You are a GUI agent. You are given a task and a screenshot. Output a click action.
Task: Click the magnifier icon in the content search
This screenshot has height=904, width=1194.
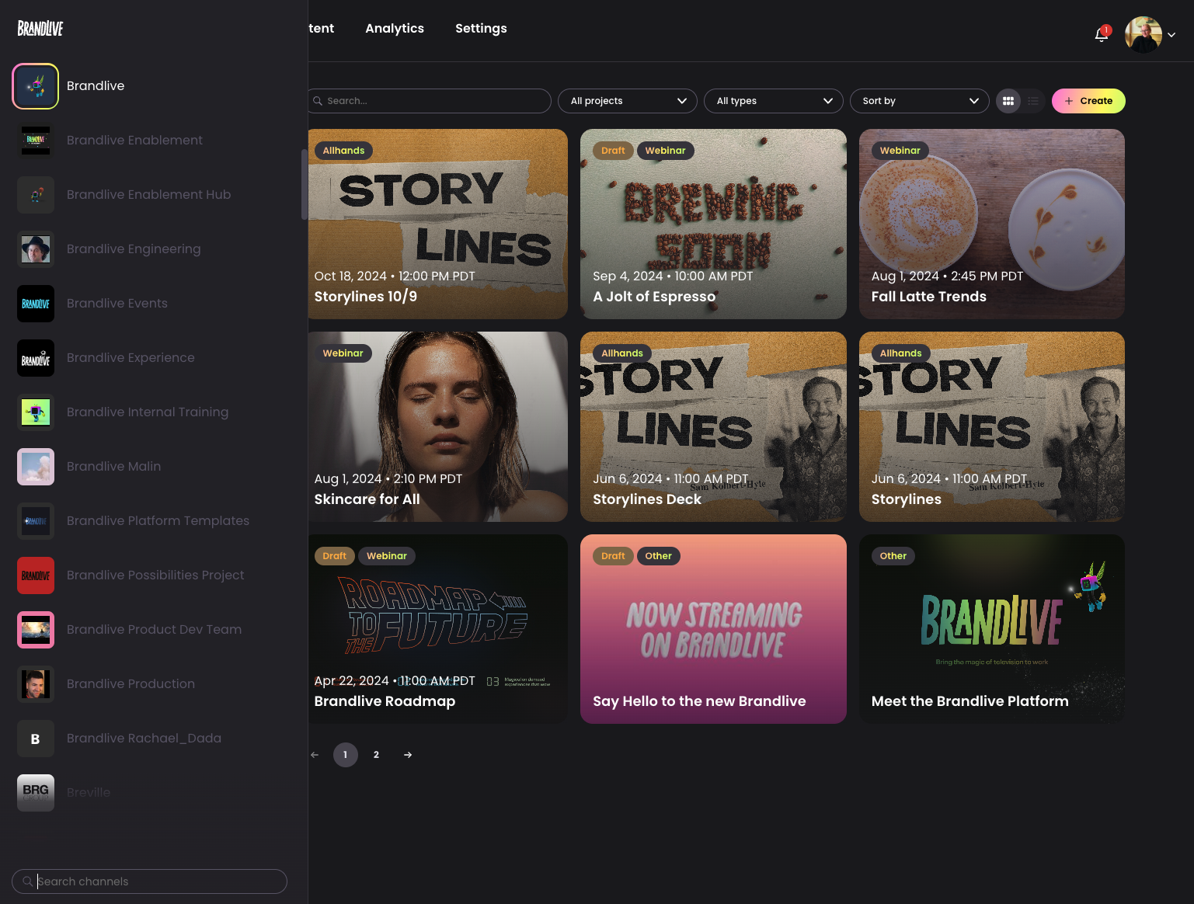coord(318,101)
